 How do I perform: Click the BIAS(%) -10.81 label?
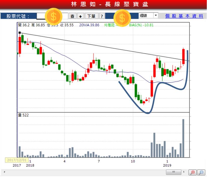pos(141,25)
